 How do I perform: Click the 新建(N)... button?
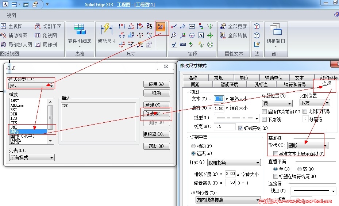[x=157, y=105]
